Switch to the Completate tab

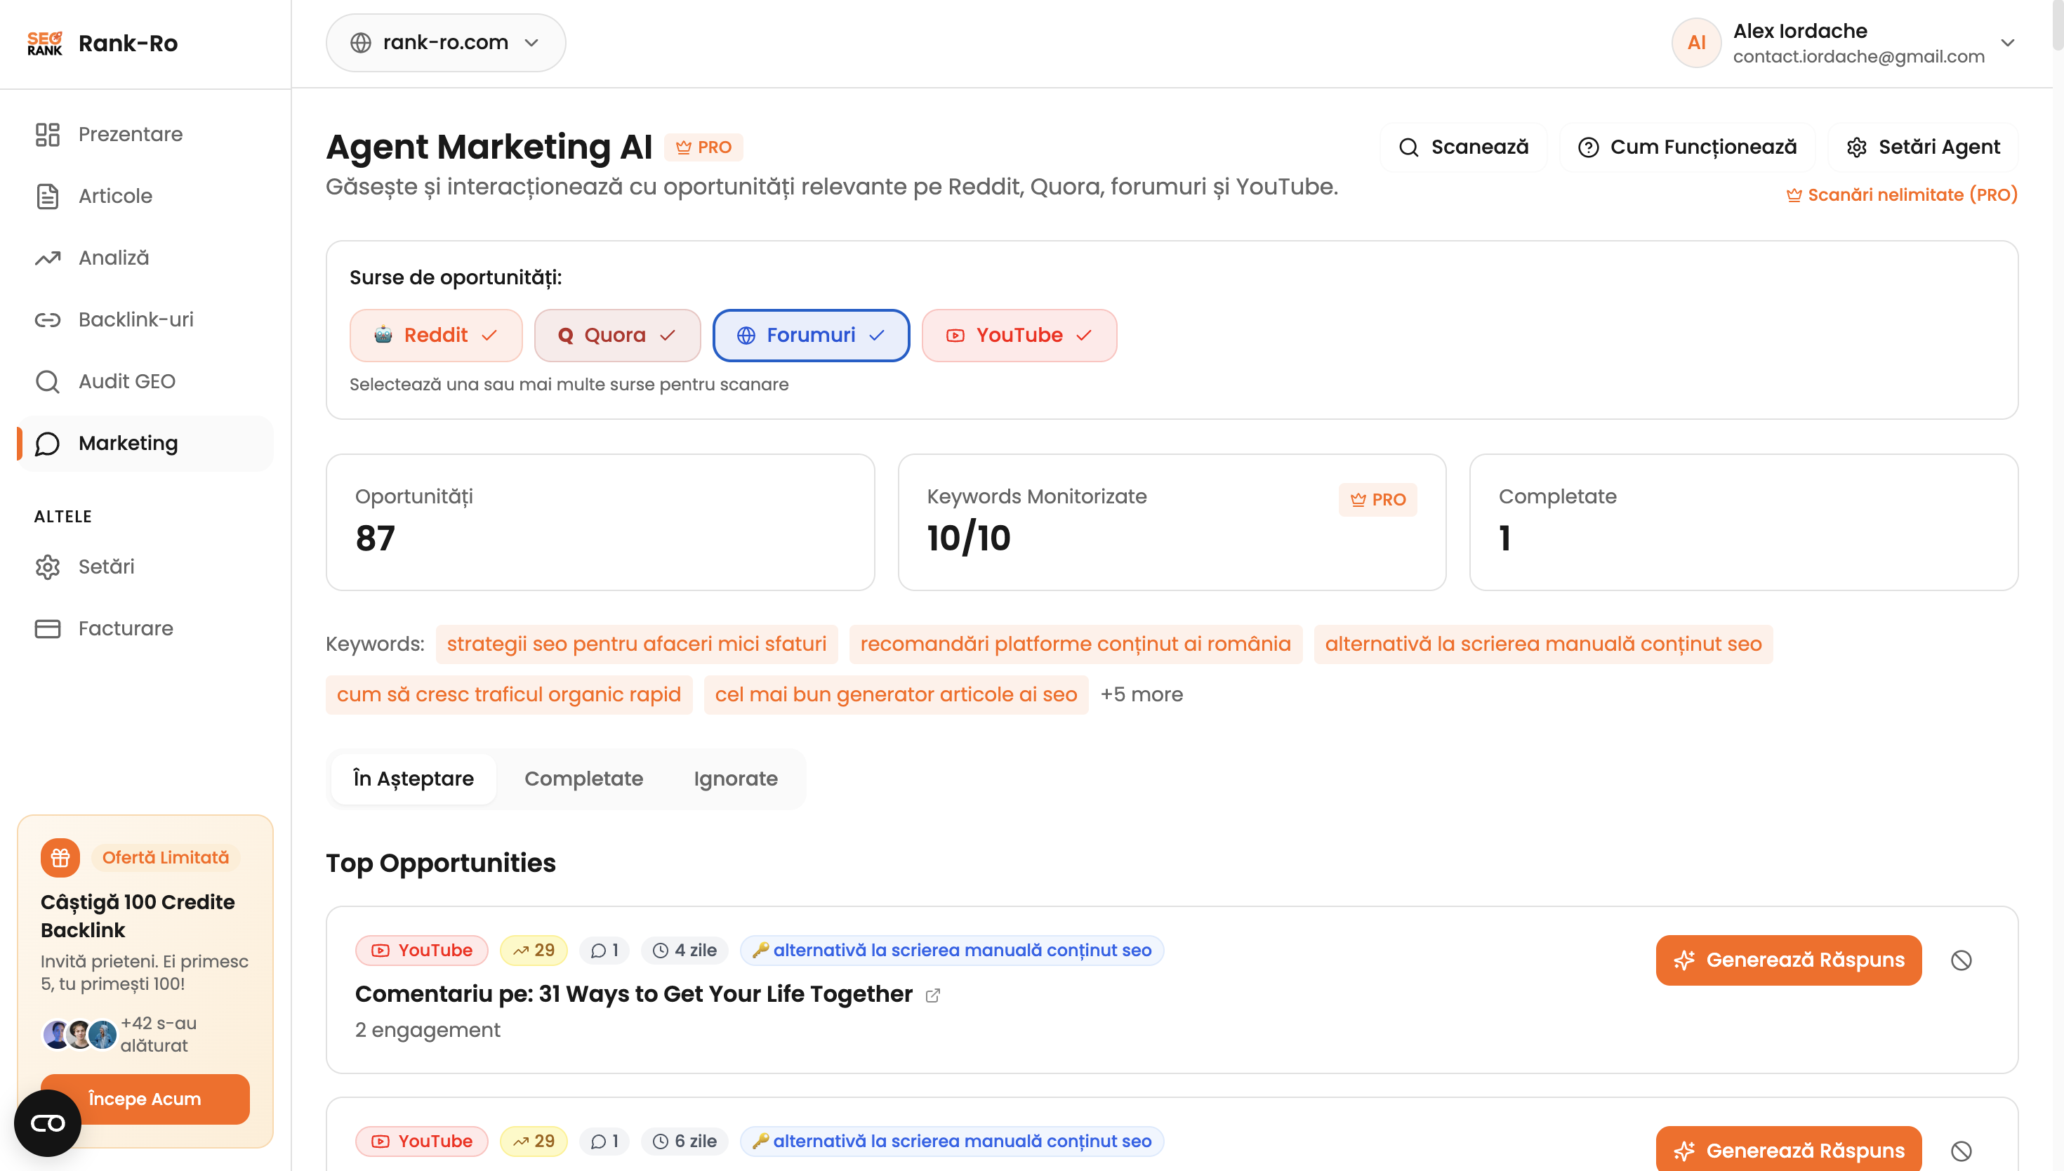click(x=583, y=779)
